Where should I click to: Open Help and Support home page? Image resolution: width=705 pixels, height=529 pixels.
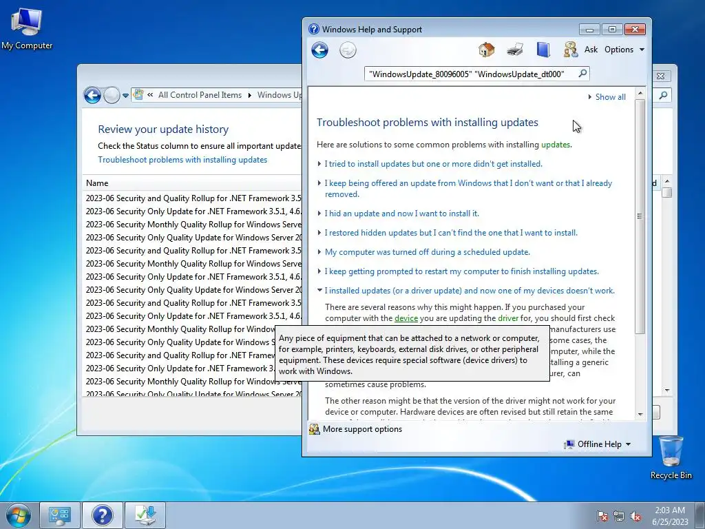tap(487, 50)
